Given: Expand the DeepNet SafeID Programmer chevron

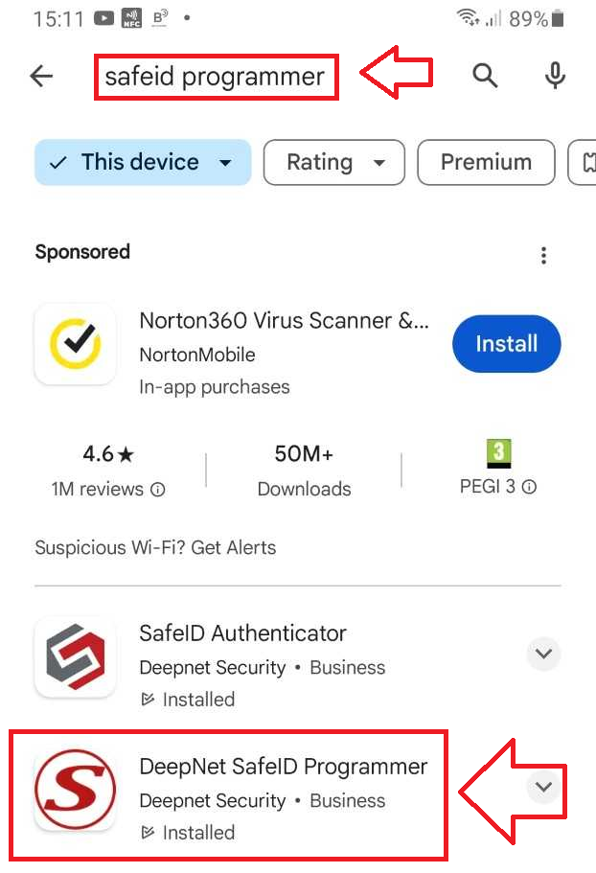Looking at the screenshot, I should (543, 787).
